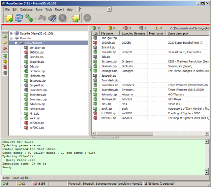Viewport: 211px width, 187px height.
Task: Click the folder with green up-arrow icon
Action: point(76,18)
